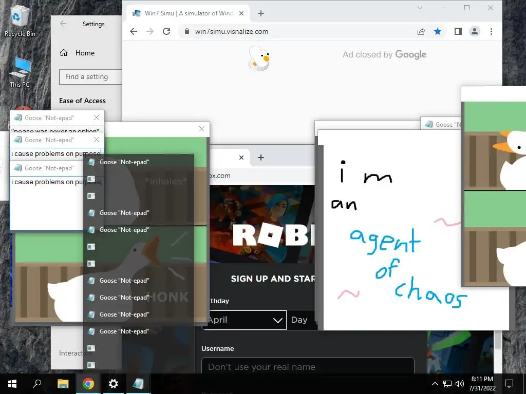Go back in the Win7 Simu browser
Image resolution: width=526 pixels, height=394 pixels.
tap(134, 31)
